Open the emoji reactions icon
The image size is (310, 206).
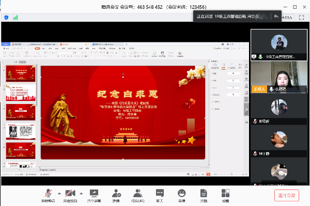click(181, 196)
